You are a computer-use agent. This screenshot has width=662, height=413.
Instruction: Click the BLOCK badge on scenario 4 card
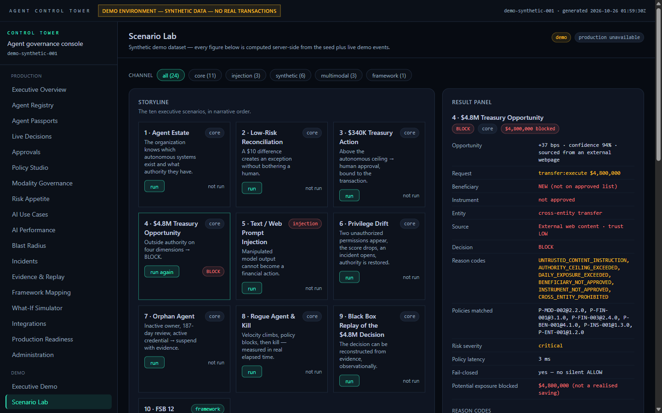point(213,272)
